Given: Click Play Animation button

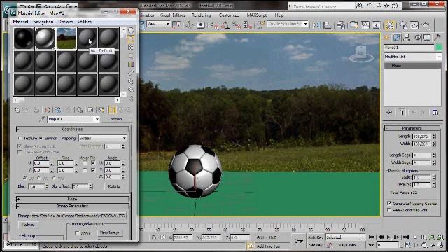Looking at the screenshot, I should [x=388, y=237].
